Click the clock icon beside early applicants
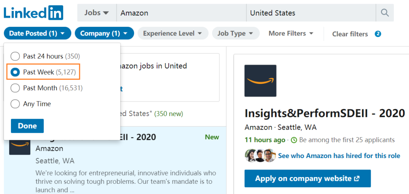Screen dimensions: 409x194 coord(294,140)
